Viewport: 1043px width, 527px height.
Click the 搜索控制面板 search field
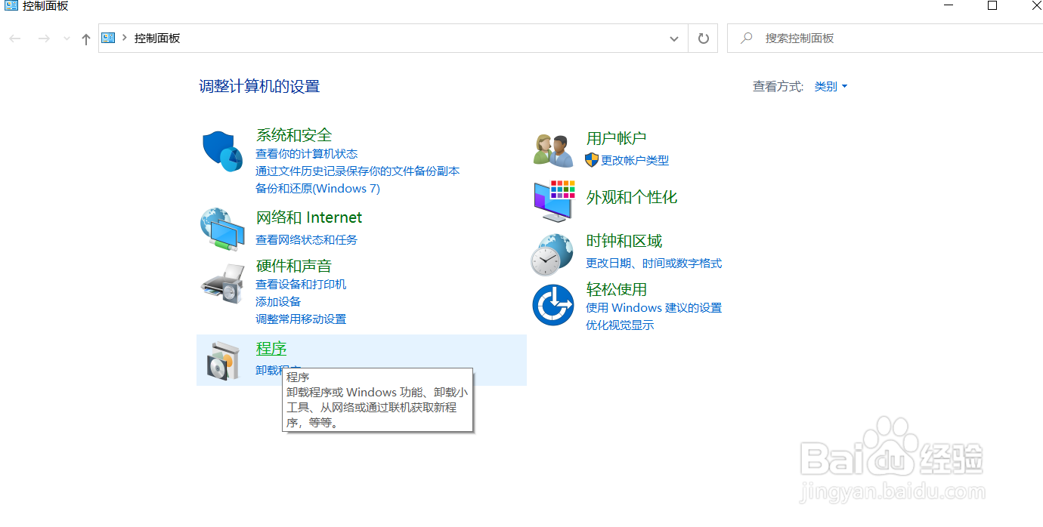[x=885, y=38]
